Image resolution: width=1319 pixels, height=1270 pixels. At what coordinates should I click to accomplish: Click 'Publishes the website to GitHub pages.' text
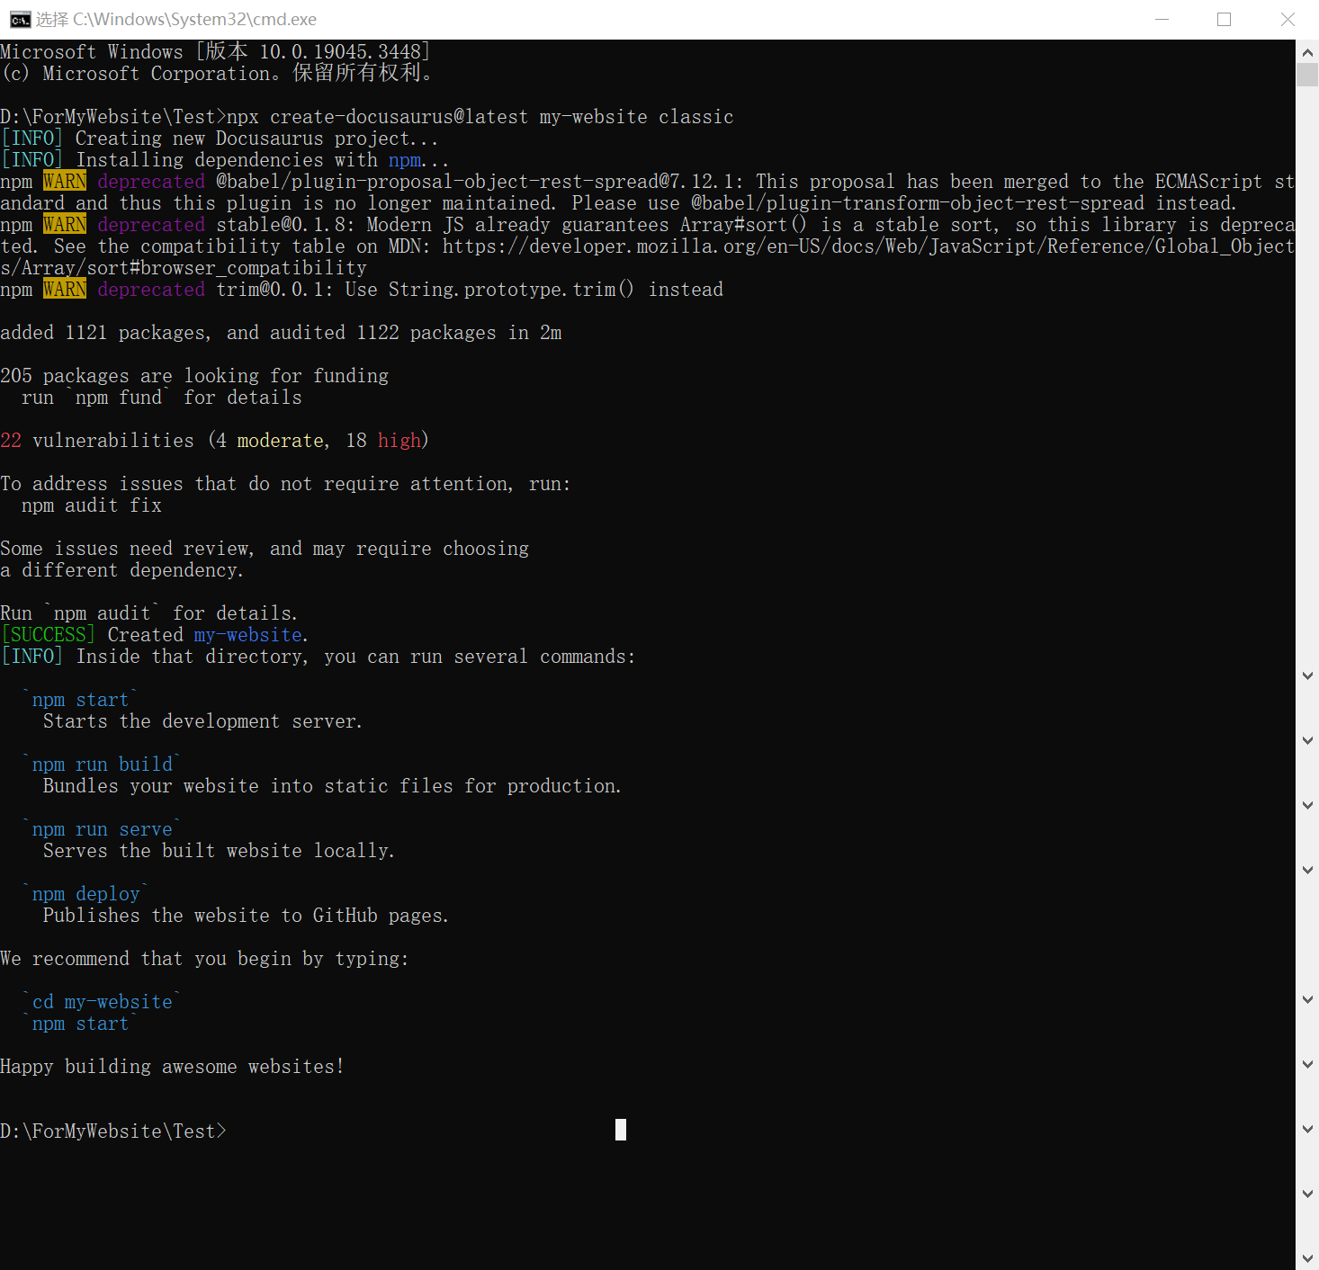coord(246,916)
